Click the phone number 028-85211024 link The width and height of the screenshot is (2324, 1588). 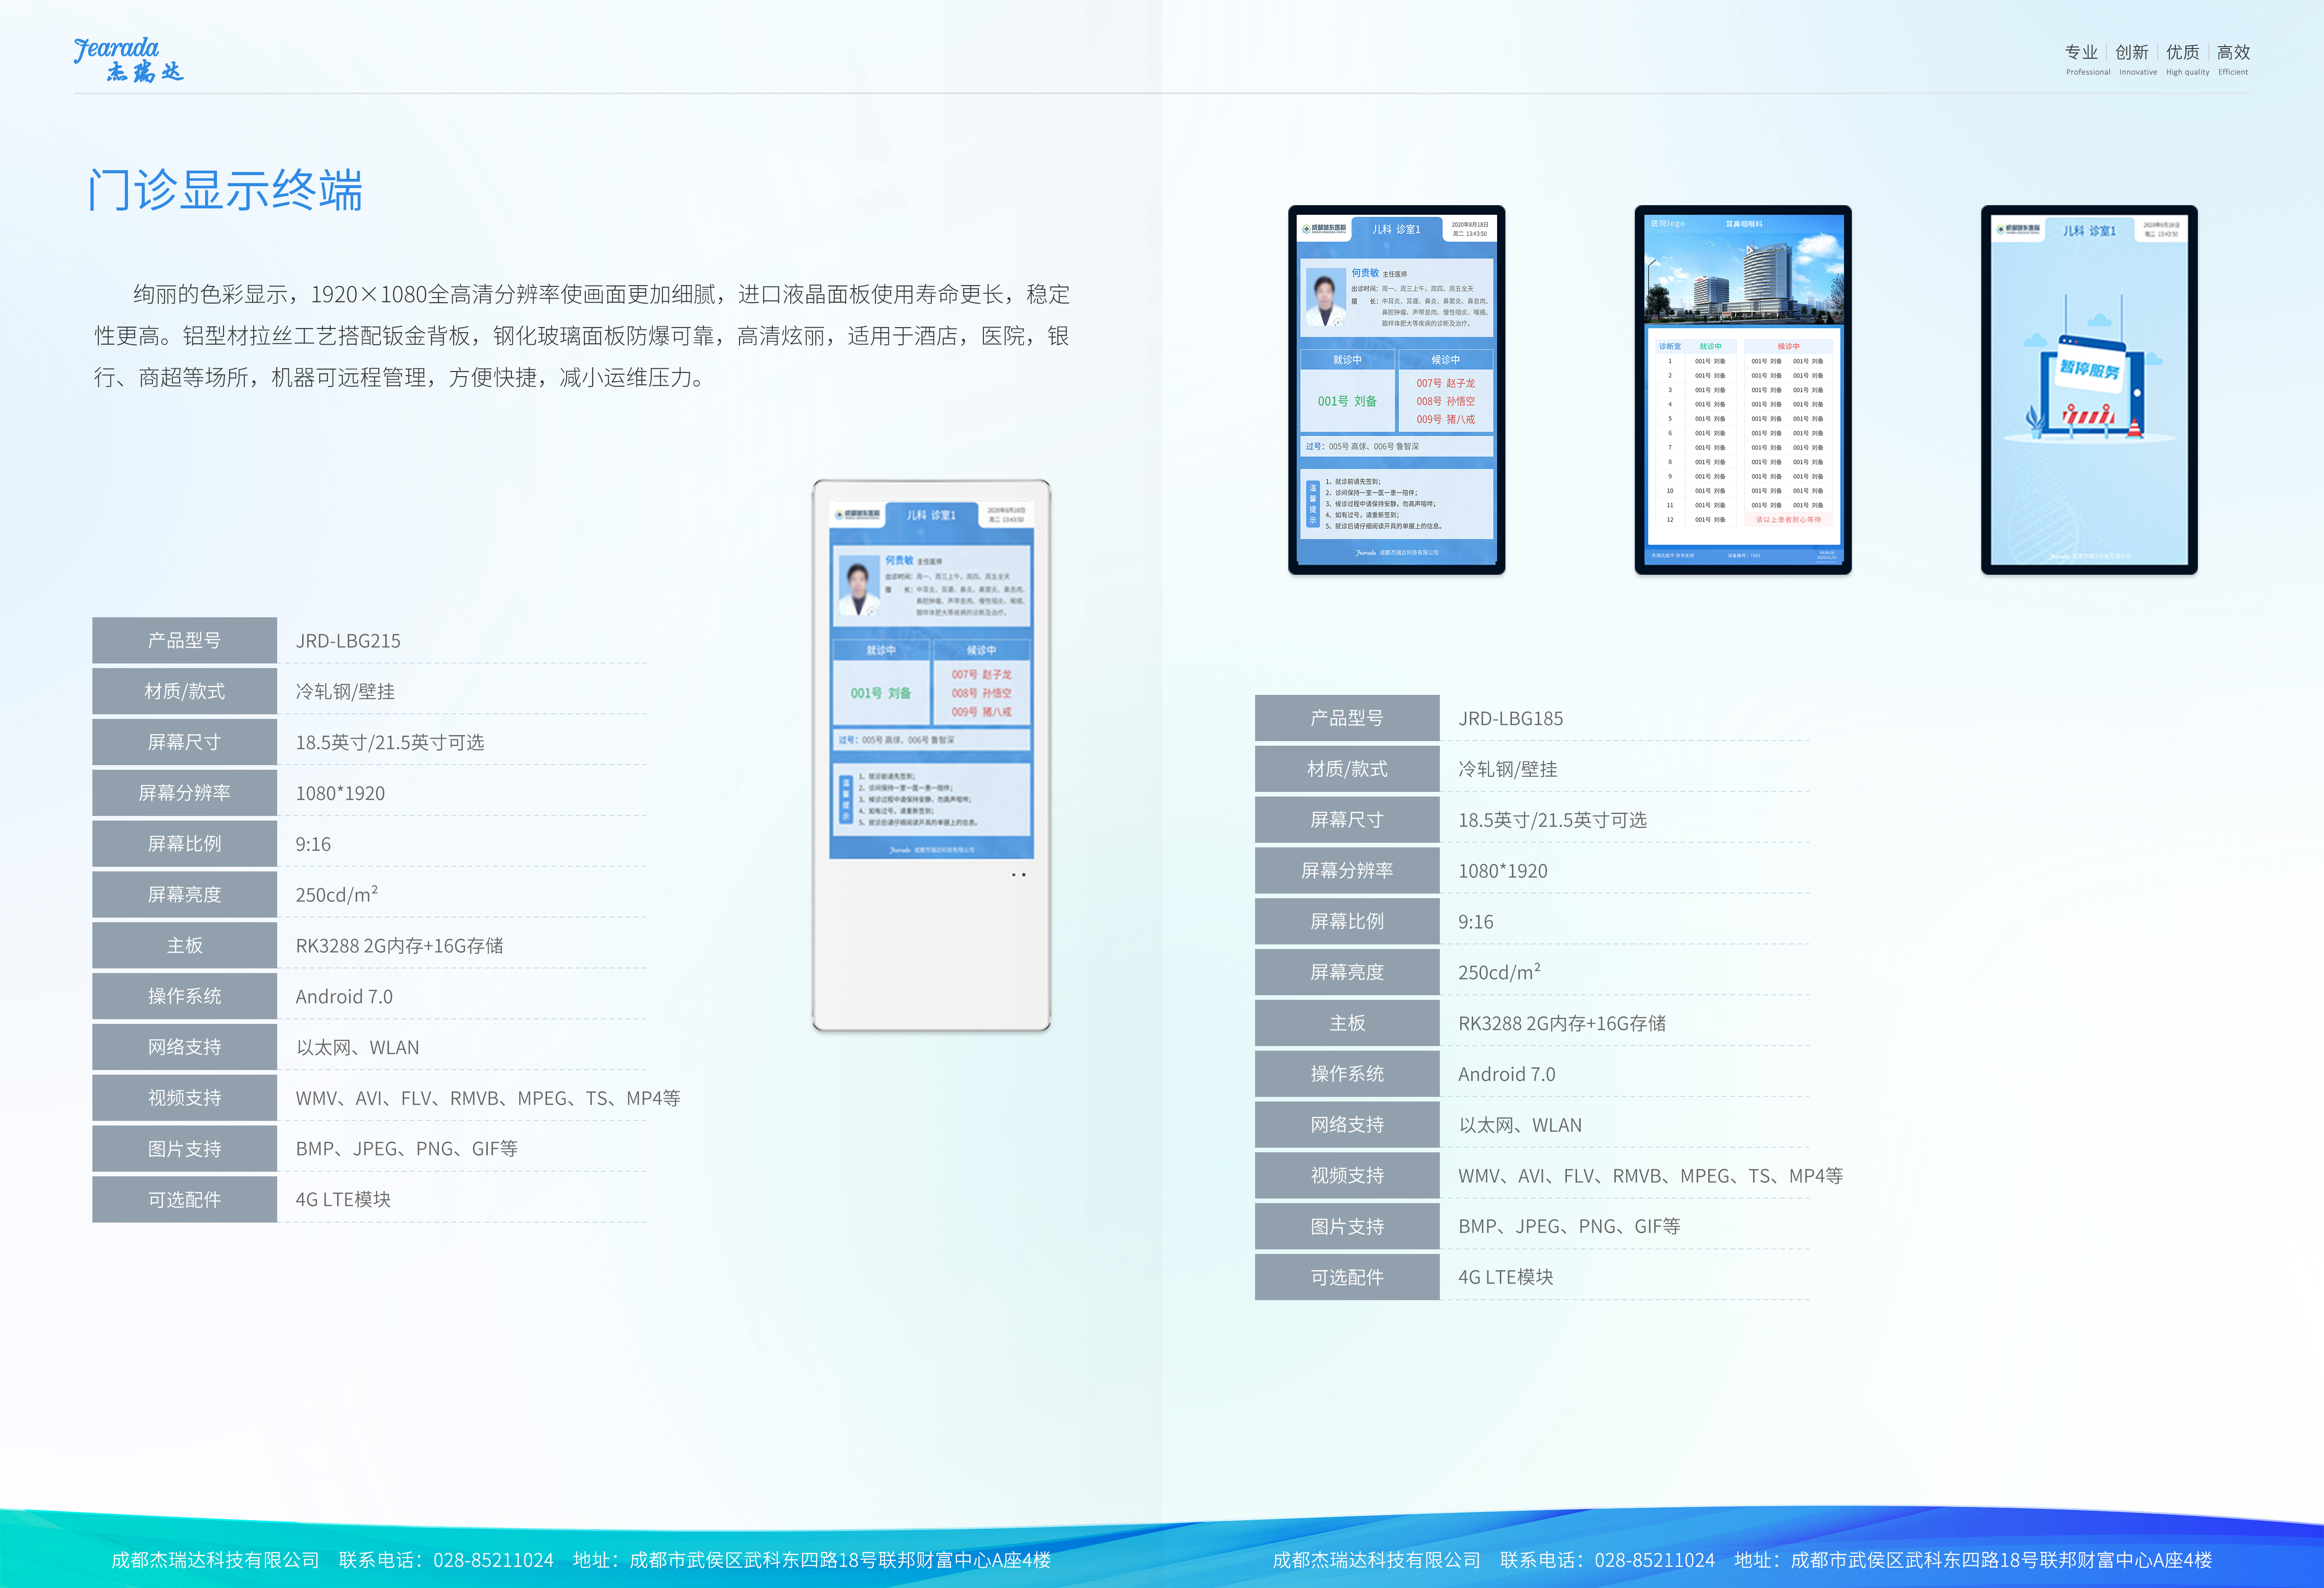[x=495, y=1559]
